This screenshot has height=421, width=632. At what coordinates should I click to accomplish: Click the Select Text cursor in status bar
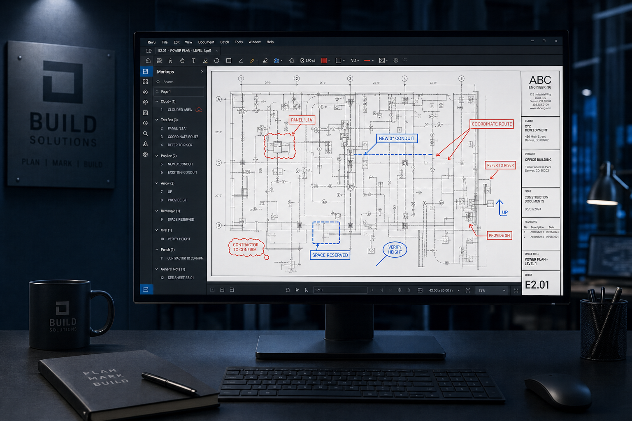coord(297,290)
